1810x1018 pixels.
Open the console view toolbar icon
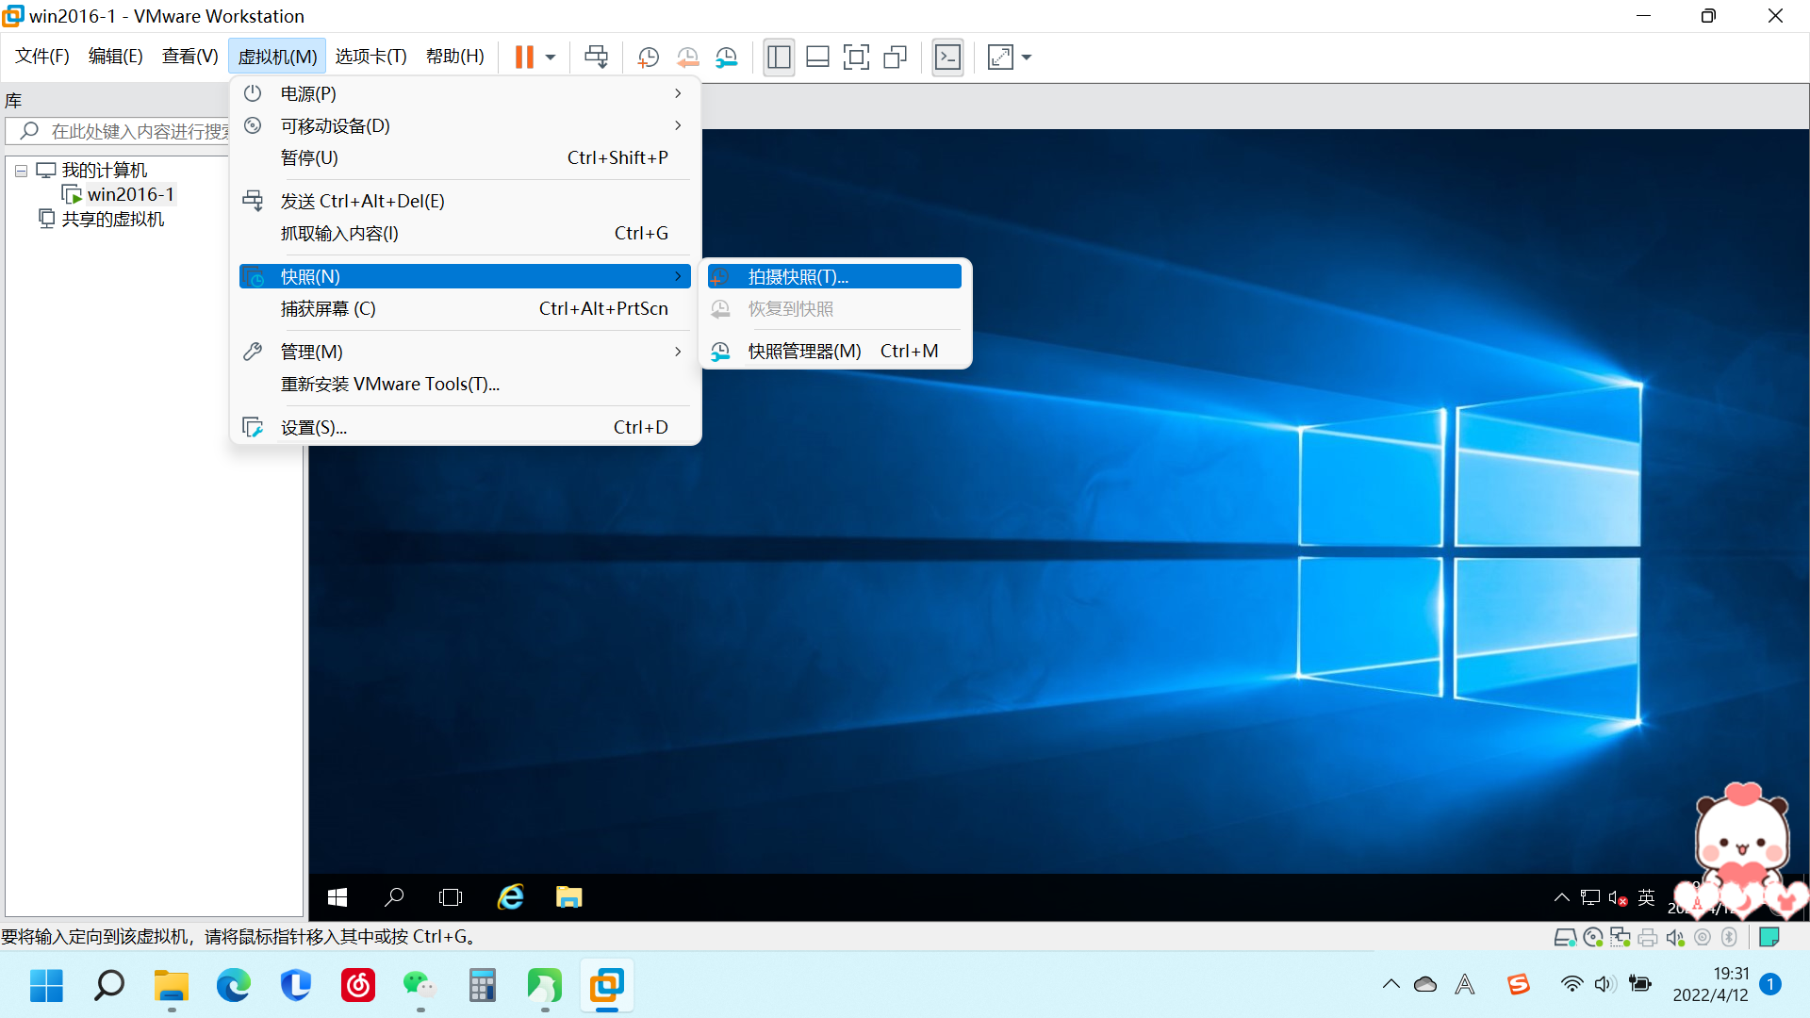(947, 57)
